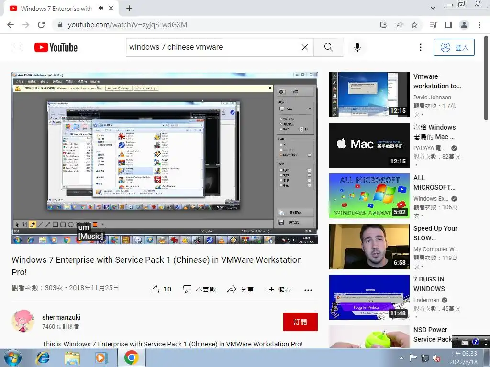Go back to the previous page
Image resolution: width=490 pixels, height=367 pixels.
pyautogui.click(x=11, y=25)
